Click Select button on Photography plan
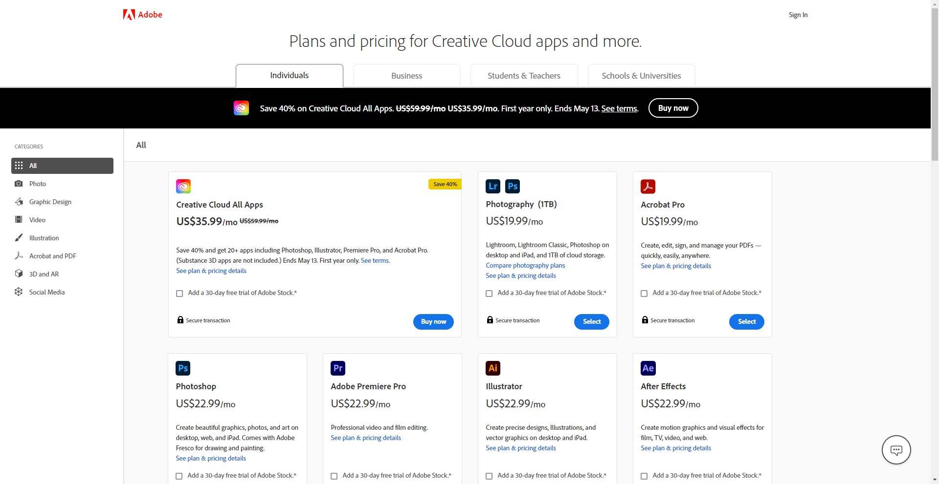This screenshot has width=939, height=484. click(591, 321)
